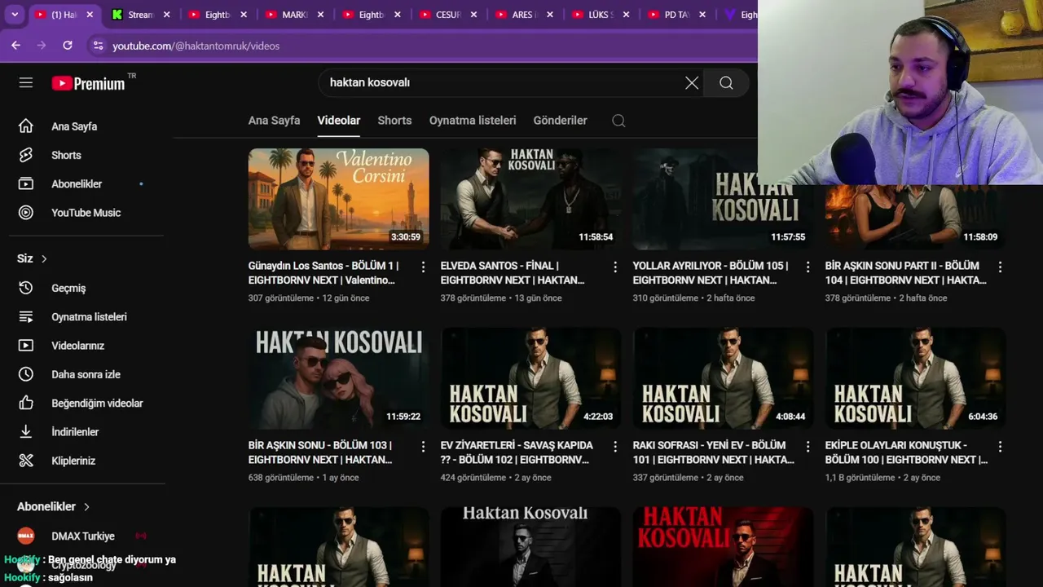Click the Beğendiğim videolar thumbs-up icon
Screen dimensions: 1043x587
coord(26,403)
